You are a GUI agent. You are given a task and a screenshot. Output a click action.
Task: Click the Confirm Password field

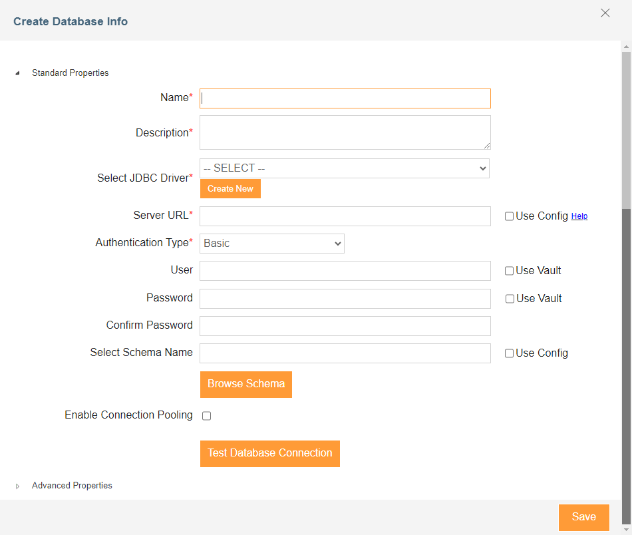click(x=345, y=326)
